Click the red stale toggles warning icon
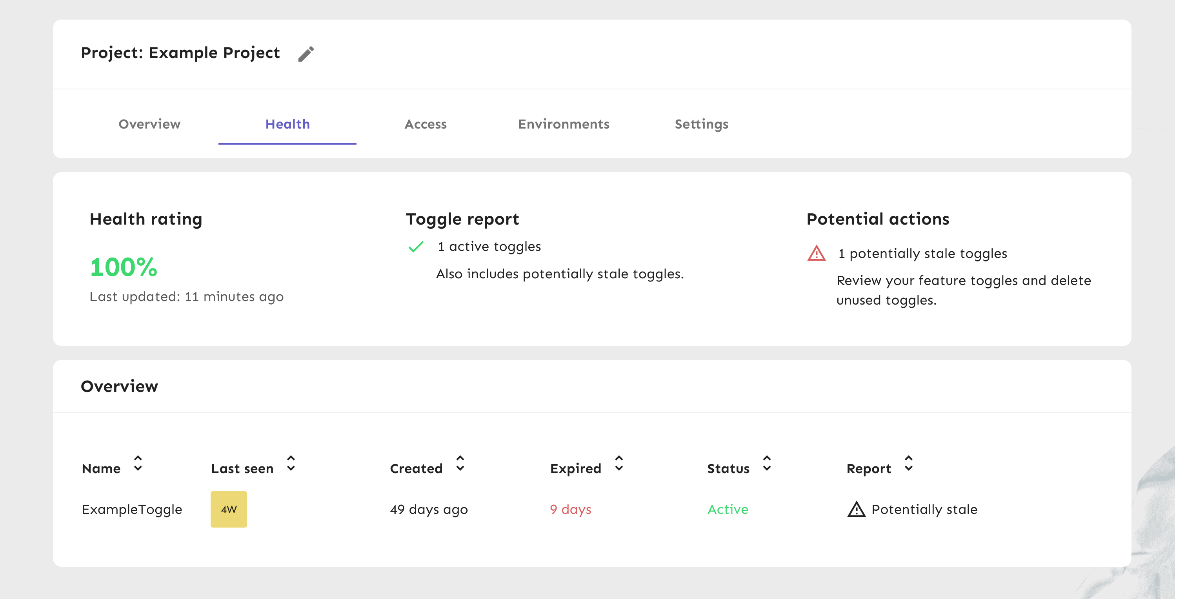This screenshot has width=1186, height=604. (x=816, y=254)
